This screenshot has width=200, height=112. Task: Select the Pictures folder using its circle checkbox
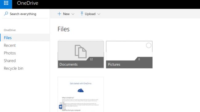pos(149,45)
